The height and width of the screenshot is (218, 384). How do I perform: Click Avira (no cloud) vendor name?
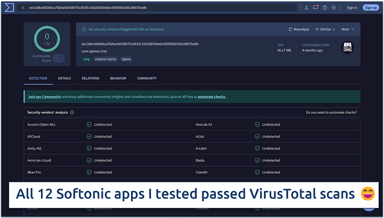click(39, 160)
